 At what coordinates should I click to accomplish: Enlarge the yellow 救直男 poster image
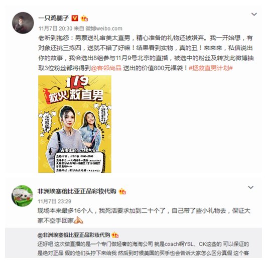click(x=75, y=124)
